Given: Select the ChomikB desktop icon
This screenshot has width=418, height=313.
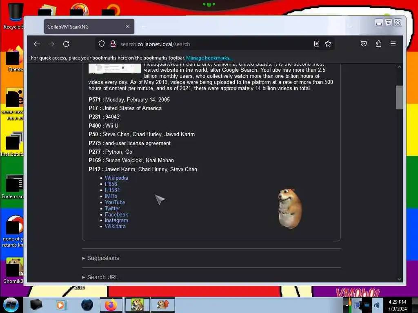Looking at the screenshot, I should (13, 270).
